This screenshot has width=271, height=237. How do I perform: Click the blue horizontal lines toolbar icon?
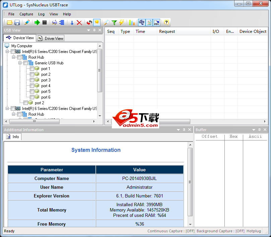(x=62, y=22)
